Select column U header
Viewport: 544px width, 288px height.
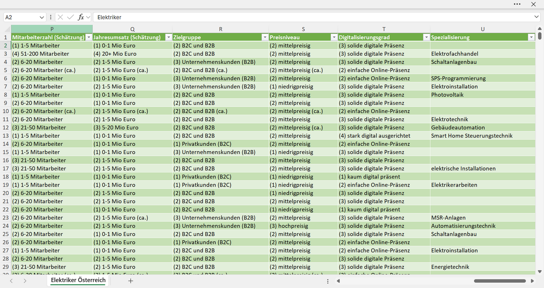(483, 29)
